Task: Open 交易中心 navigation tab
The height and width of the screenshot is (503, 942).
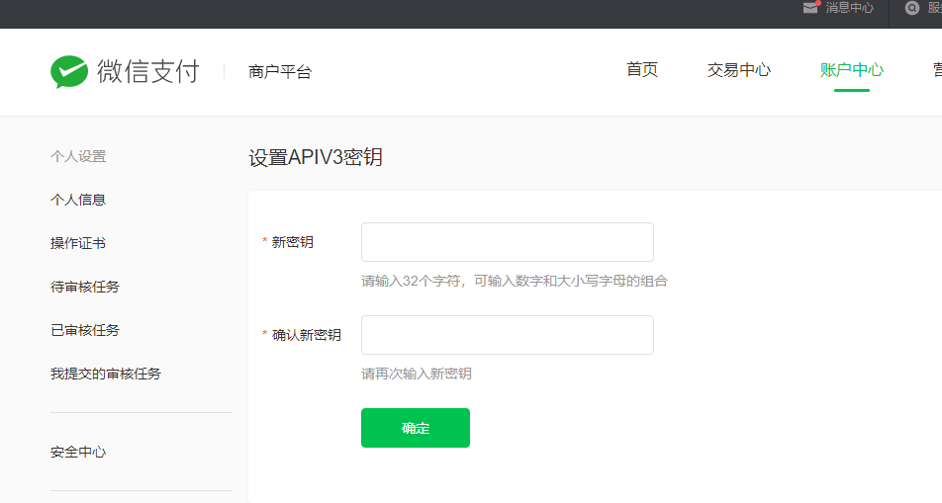Action: tap(739, 69)
